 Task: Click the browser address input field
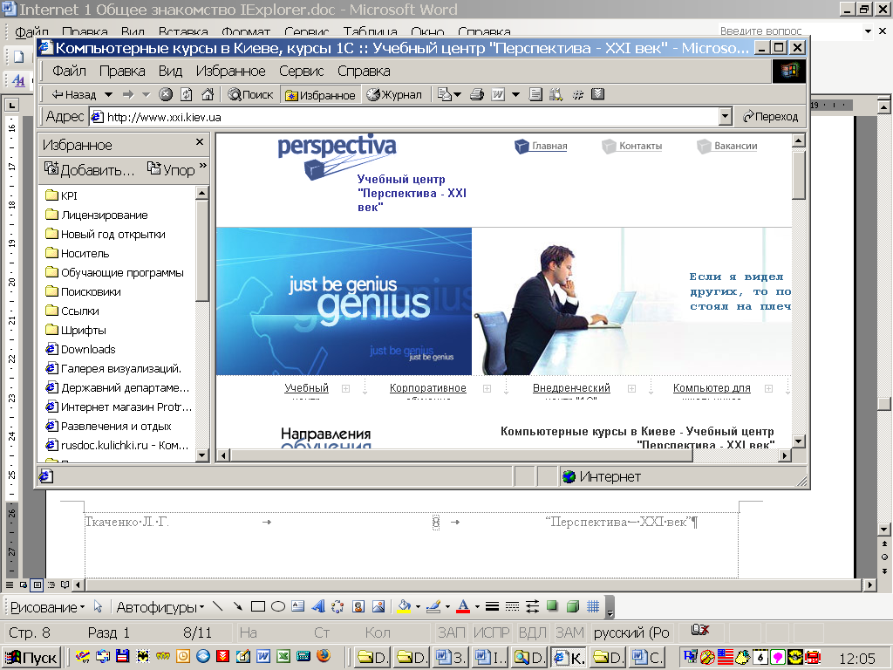(x=405, y=117)
